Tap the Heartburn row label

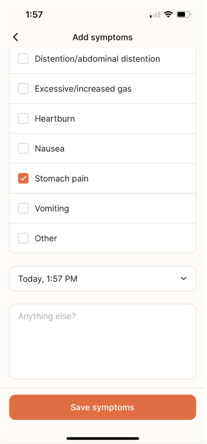[55, 119]
